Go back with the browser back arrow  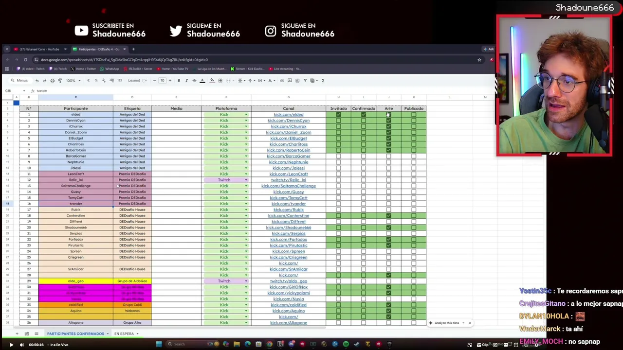[x=8, y=60]
